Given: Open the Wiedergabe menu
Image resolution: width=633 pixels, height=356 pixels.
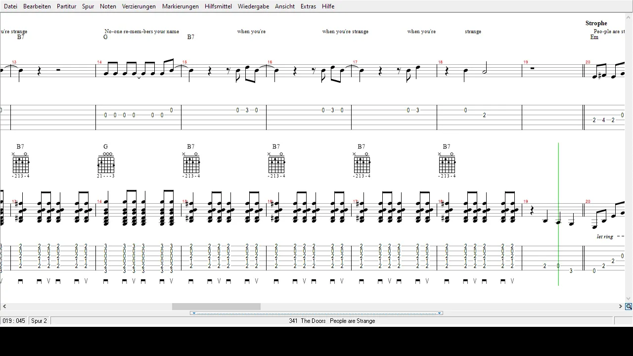Looking at the screenshot, I should pos(253,6).
